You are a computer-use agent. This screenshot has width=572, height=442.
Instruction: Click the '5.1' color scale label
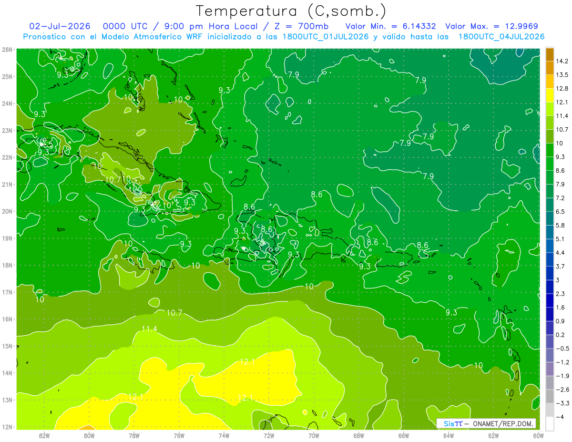(x=561, y=239)
